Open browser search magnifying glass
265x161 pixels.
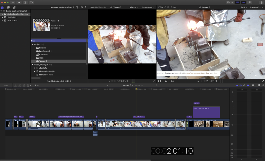click(86, 7)
